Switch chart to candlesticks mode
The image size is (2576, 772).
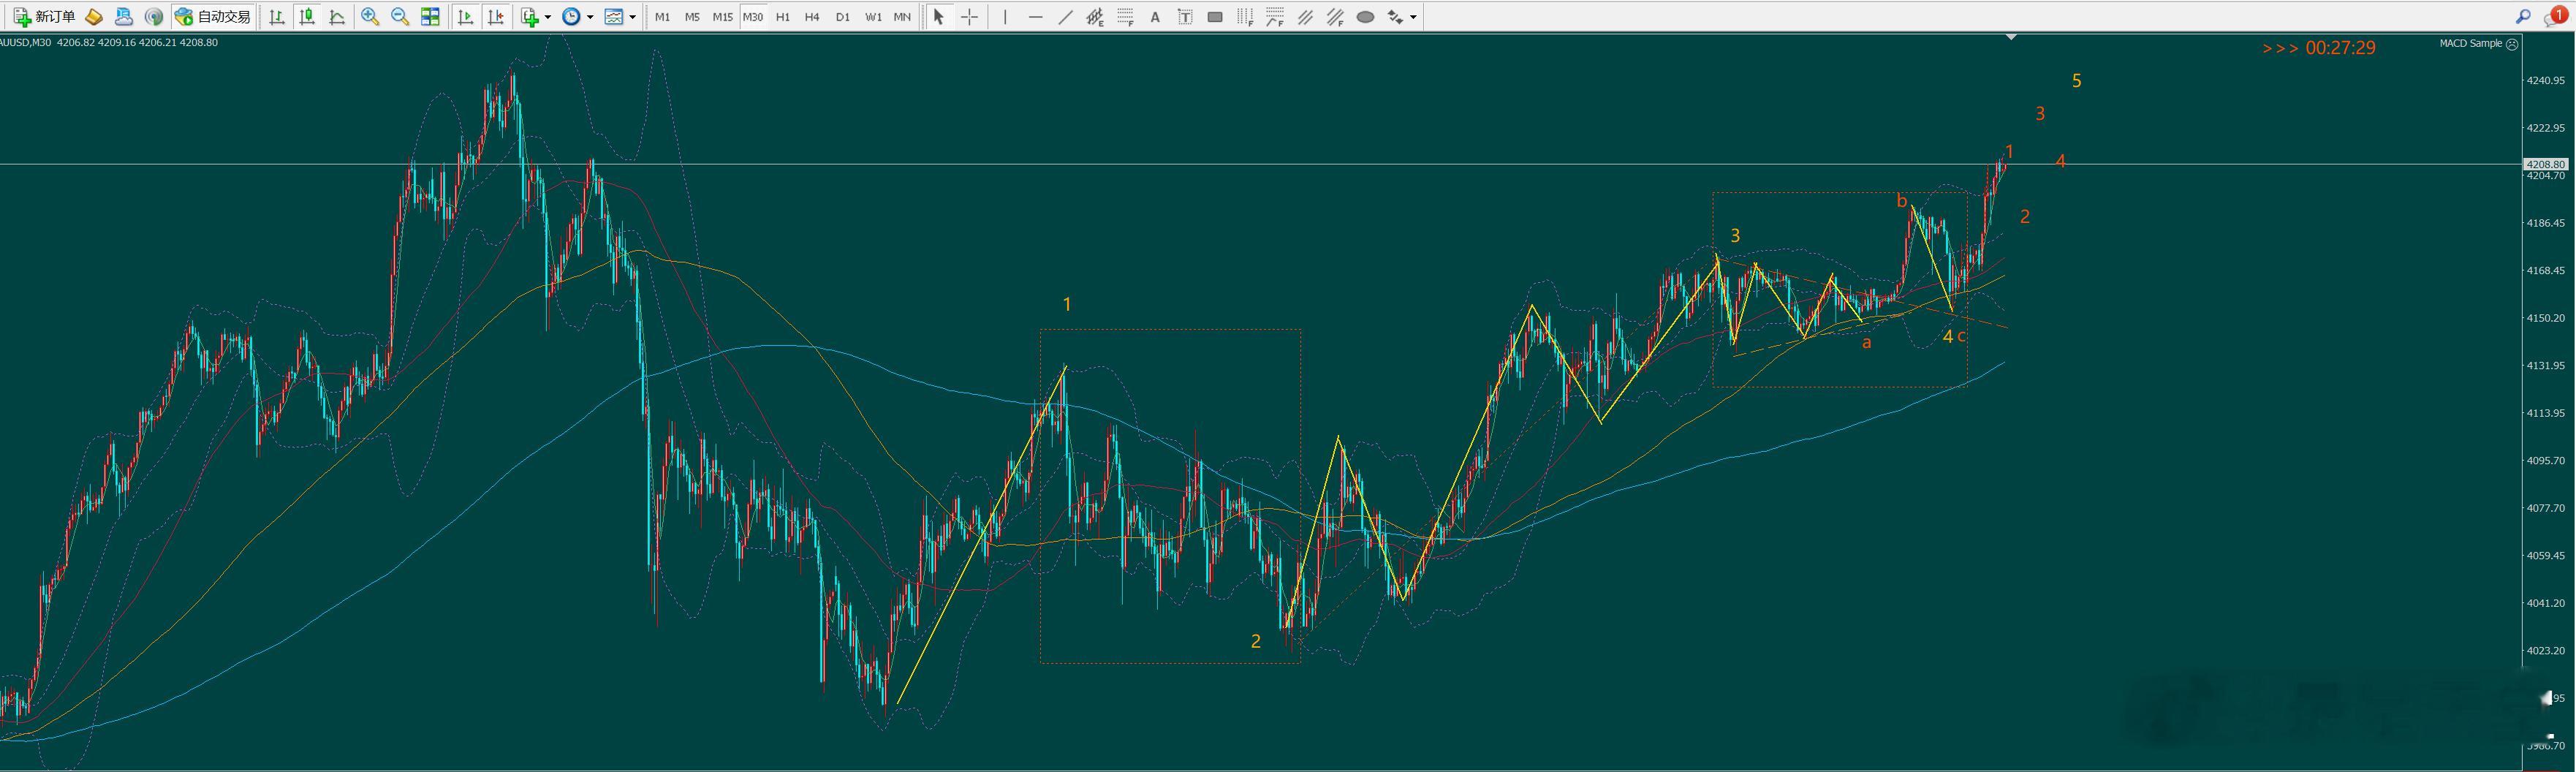307,17
